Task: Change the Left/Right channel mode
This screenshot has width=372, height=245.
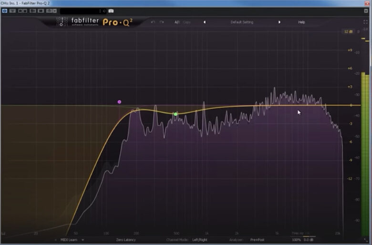Action: 200,240
